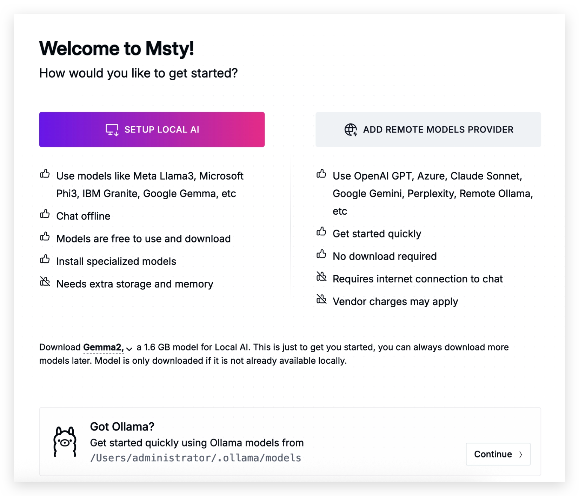This screenshot has height=496, width=579.
Task: Click the 'Got Ollama?' heading
Action: click(x=122, y=427)
